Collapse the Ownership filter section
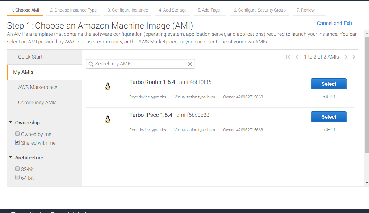 [x=11, y=122]
